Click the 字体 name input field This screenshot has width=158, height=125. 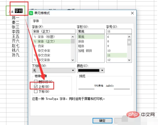[x=54, y=31]
